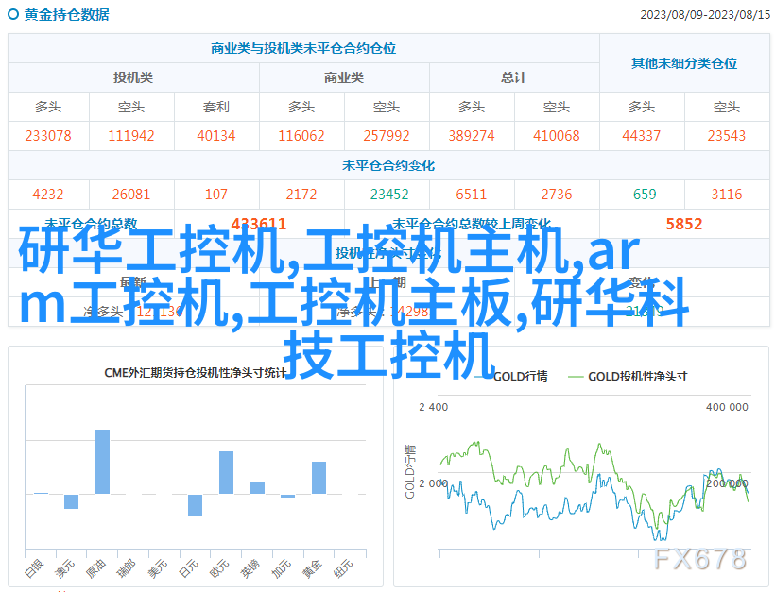
Task: Click the change value 107
Action: point(216,195)
